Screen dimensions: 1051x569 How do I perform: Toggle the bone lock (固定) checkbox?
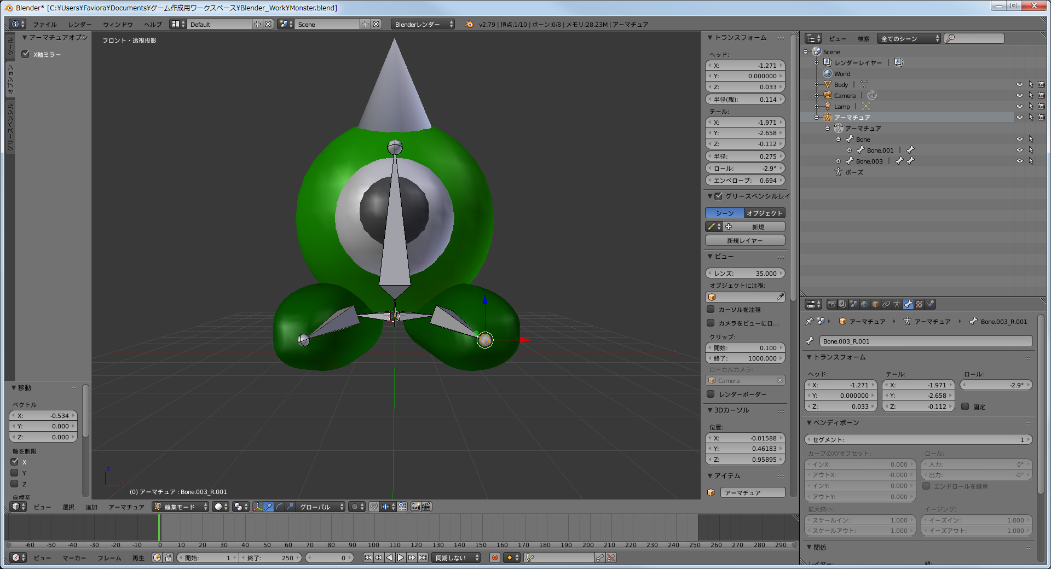(965, 407)
